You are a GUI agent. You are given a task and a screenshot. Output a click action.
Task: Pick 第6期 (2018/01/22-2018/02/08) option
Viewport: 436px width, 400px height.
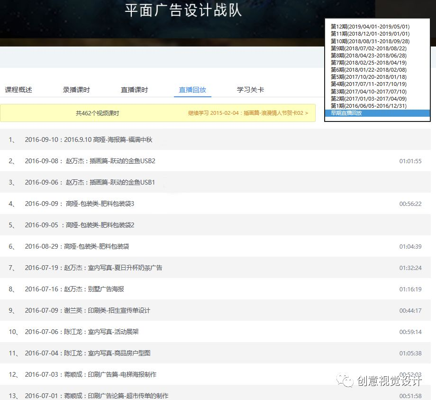point(369,70)
